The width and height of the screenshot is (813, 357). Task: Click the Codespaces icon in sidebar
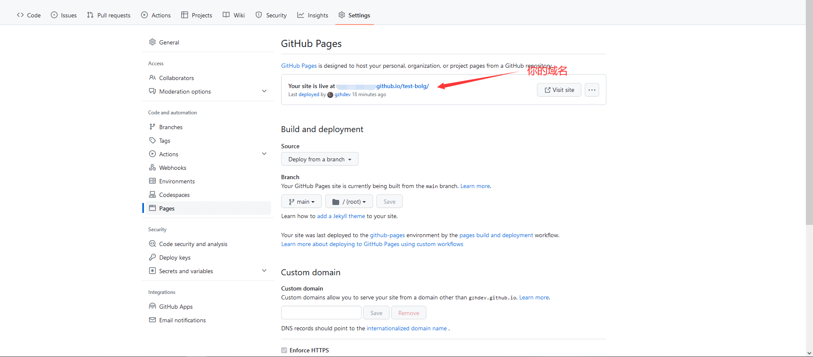152,195
